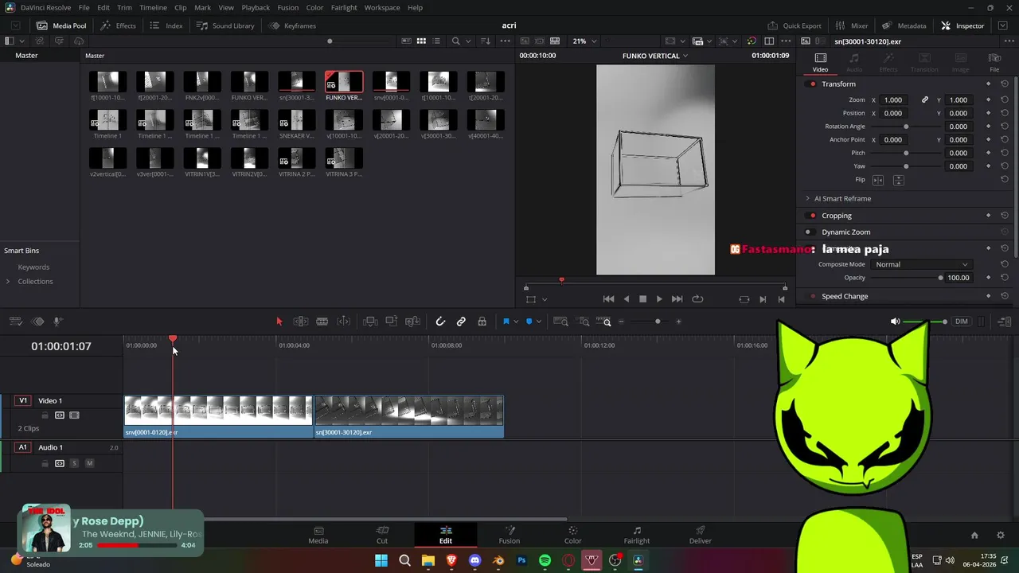Click Insert Clip edit icon
Image resolution: width=1019 pixels, height=573 pixels.
370,322
